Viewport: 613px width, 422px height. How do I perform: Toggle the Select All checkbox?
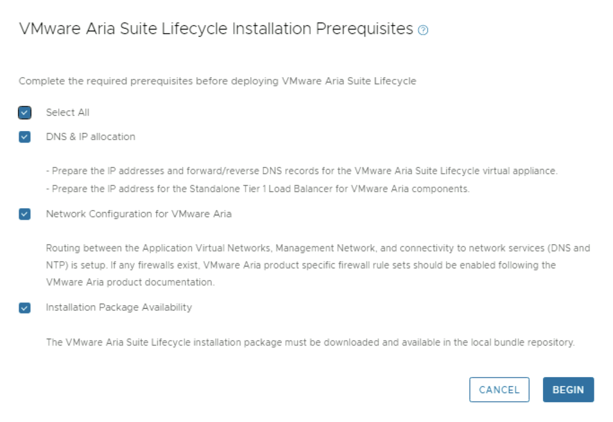point(25,113)
